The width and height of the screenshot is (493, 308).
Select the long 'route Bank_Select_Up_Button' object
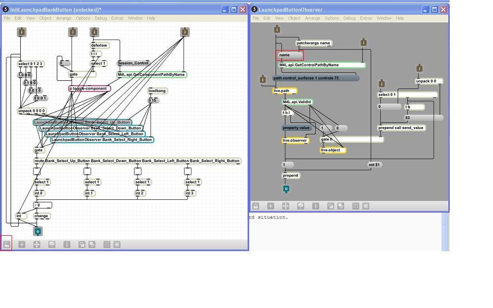137,161
